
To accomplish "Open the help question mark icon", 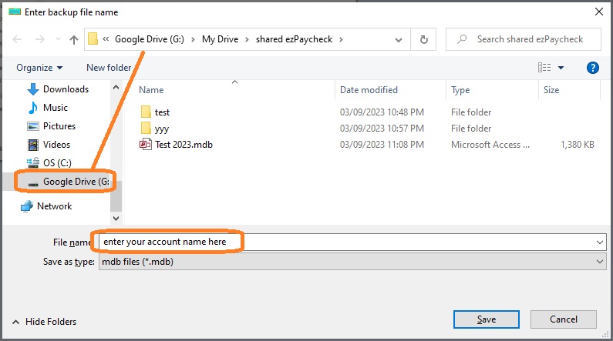I will pyautogui.click(x=593, y=68).
